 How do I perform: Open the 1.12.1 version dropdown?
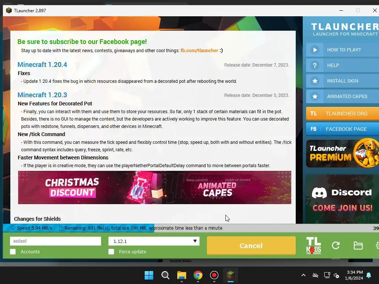[x=154, y=241]
